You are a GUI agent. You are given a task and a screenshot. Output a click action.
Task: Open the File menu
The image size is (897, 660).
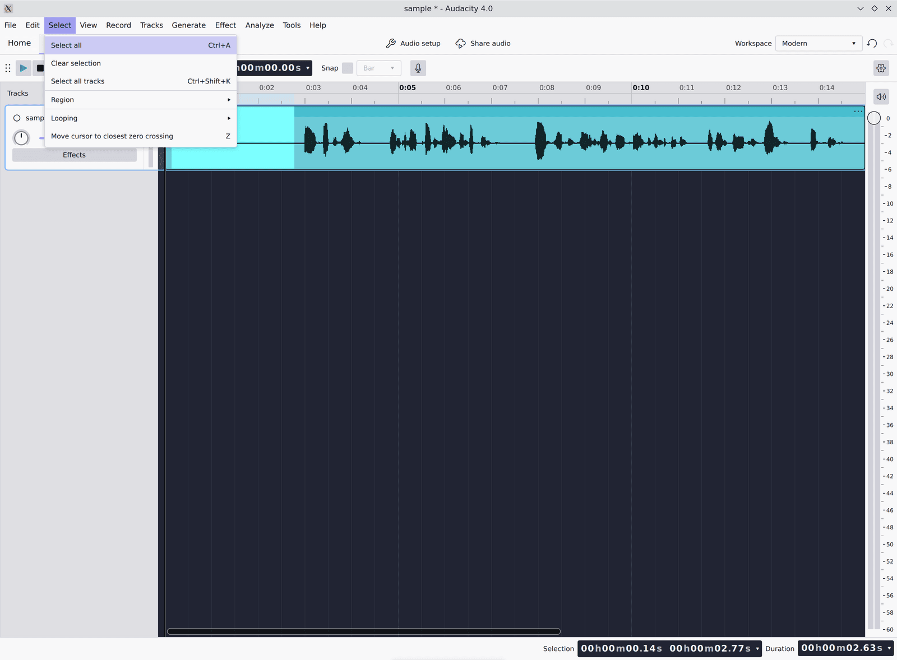tap(11, 25)
